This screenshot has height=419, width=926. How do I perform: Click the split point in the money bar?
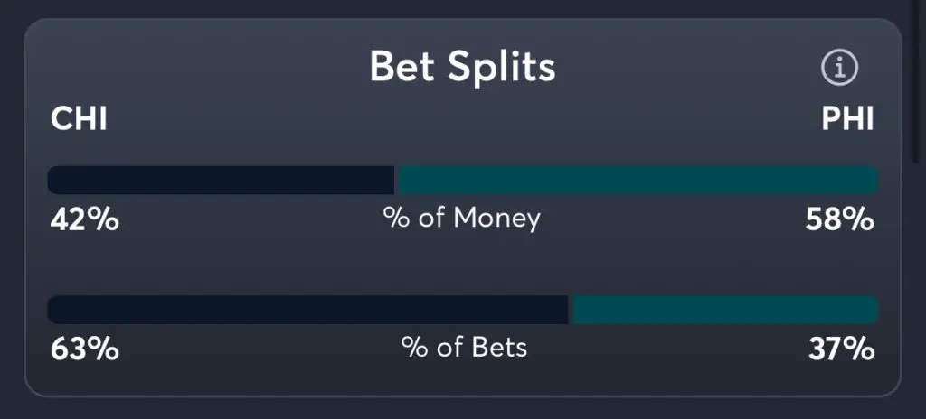(x=396, y=180)
